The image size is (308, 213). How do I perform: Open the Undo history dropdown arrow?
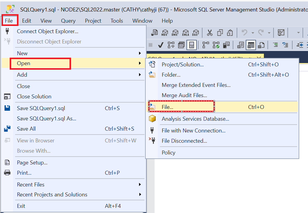pyautogui.click(x=253, y=33)
